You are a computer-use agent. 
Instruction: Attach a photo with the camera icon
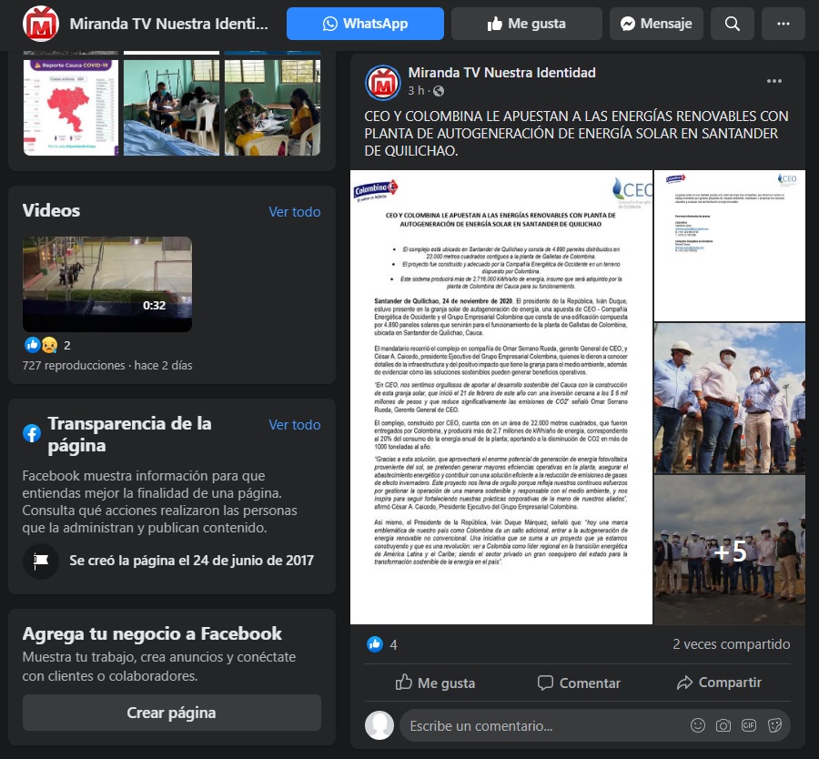[x=723, y=725]
